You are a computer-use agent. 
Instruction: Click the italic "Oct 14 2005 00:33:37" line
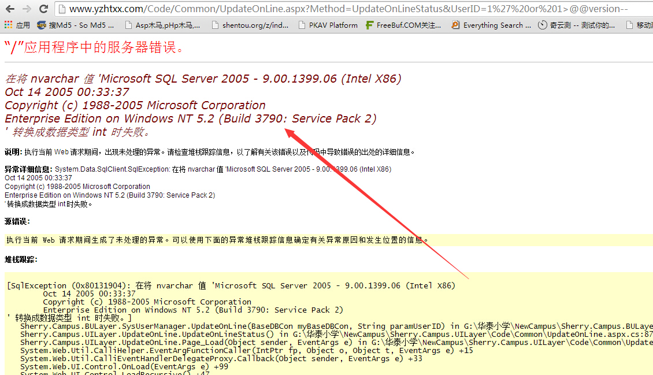(66, 92)
